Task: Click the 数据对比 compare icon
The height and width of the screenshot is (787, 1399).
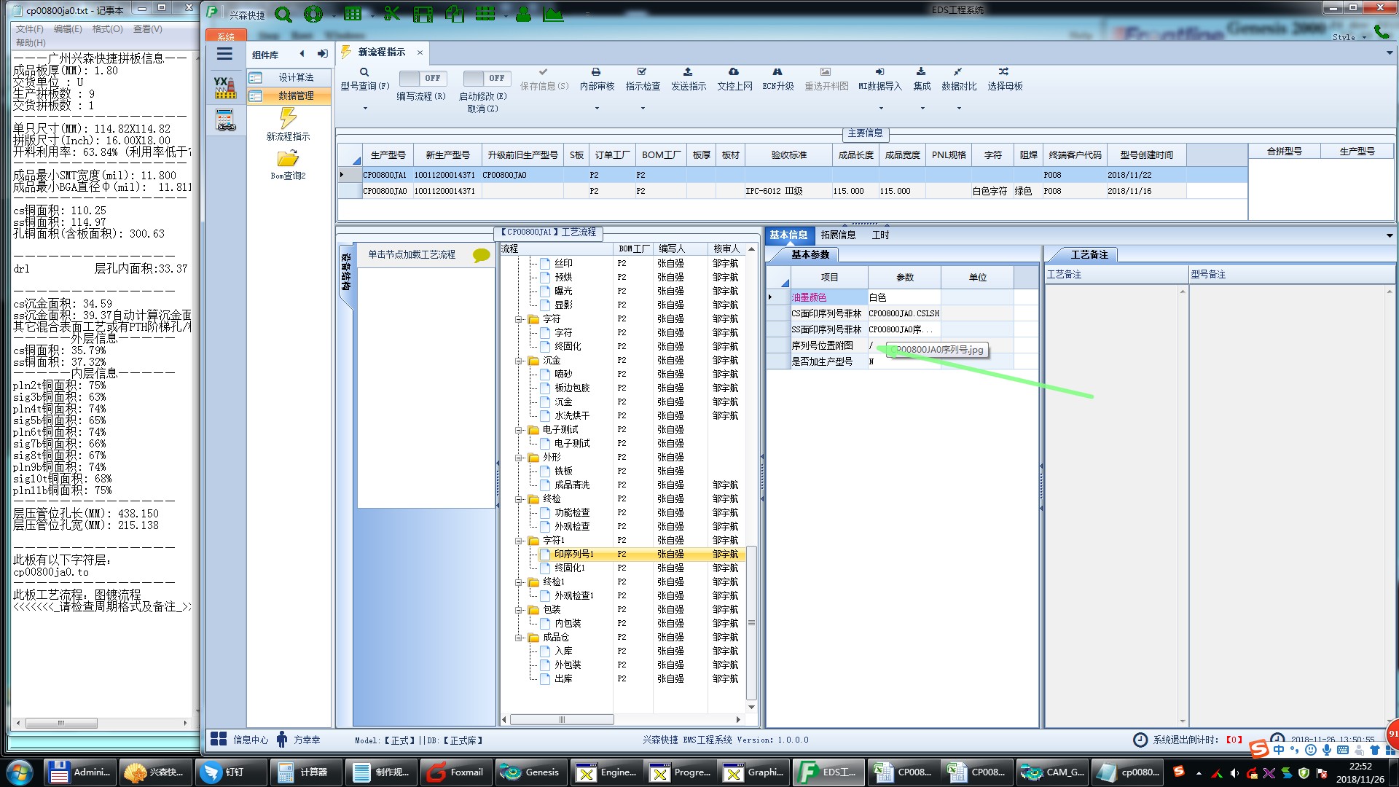Action: (x=957, y=72)
